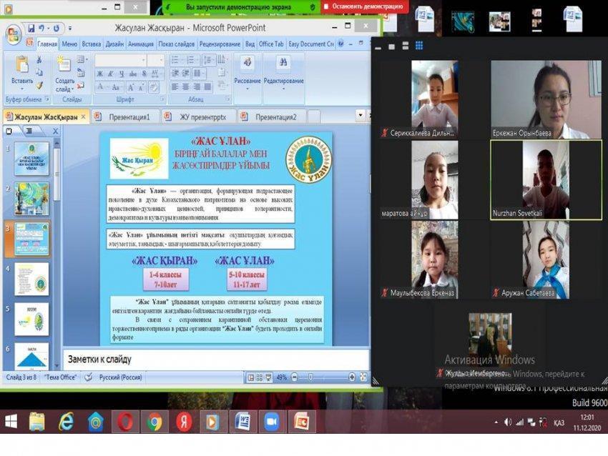Clear all text formatting
The image size is (608, 456).
[x=154, y=87]
